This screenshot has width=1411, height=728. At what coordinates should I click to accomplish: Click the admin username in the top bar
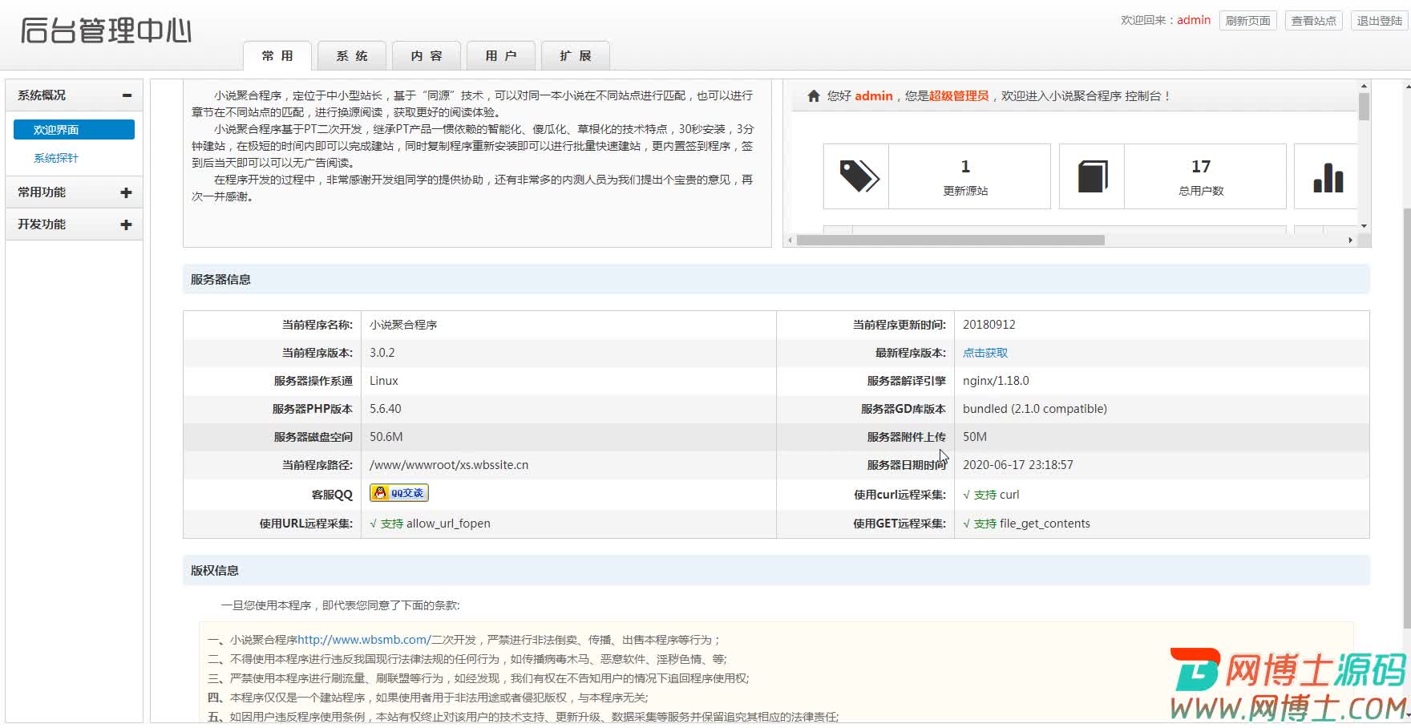pyautogui.click(x=1194, y=20)
